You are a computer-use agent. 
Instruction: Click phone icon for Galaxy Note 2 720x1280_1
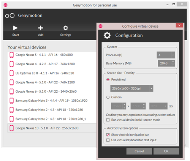pos(11,119)
